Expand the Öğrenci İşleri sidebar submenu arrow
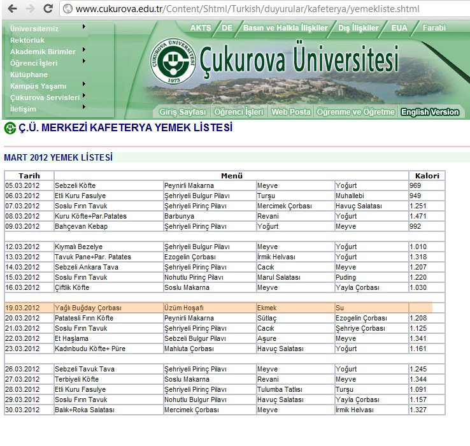Screen dimensions: 470x446 [84, 61]
